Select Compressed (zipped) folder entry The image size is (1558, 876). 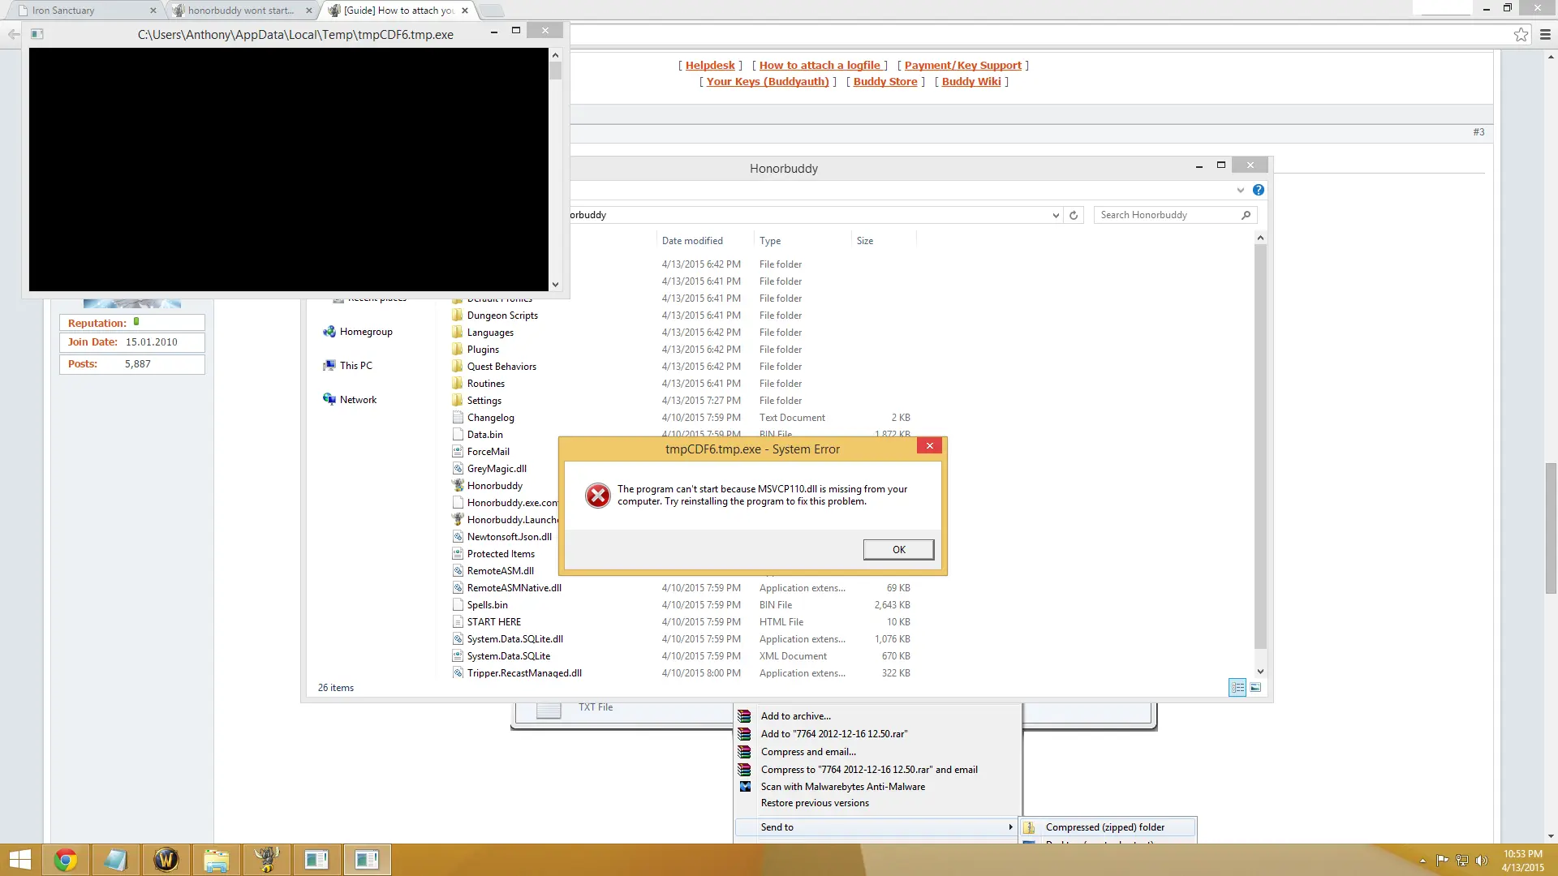coord(1108,827)
